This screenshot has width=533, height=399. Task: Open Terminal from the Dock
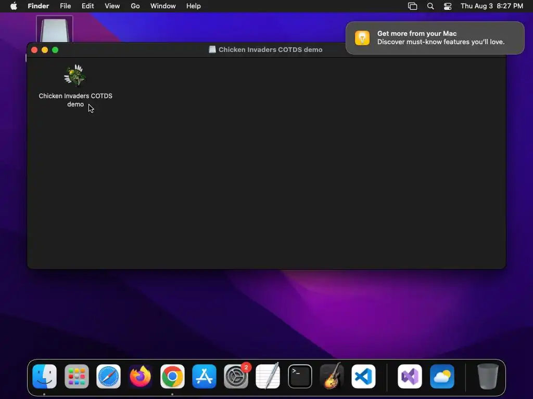point(300,376)
